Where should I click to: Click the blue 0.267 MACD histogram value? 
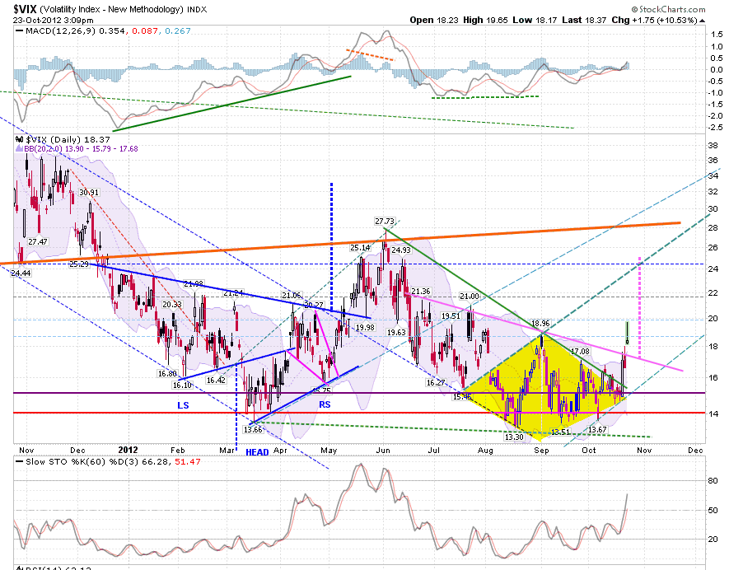click(x=178, y=31)
